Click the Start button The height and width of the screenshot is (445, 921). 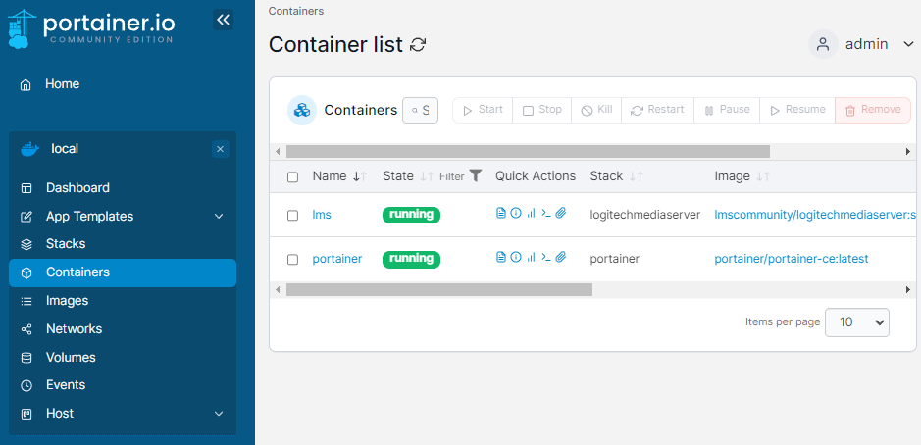pos(483,110)
